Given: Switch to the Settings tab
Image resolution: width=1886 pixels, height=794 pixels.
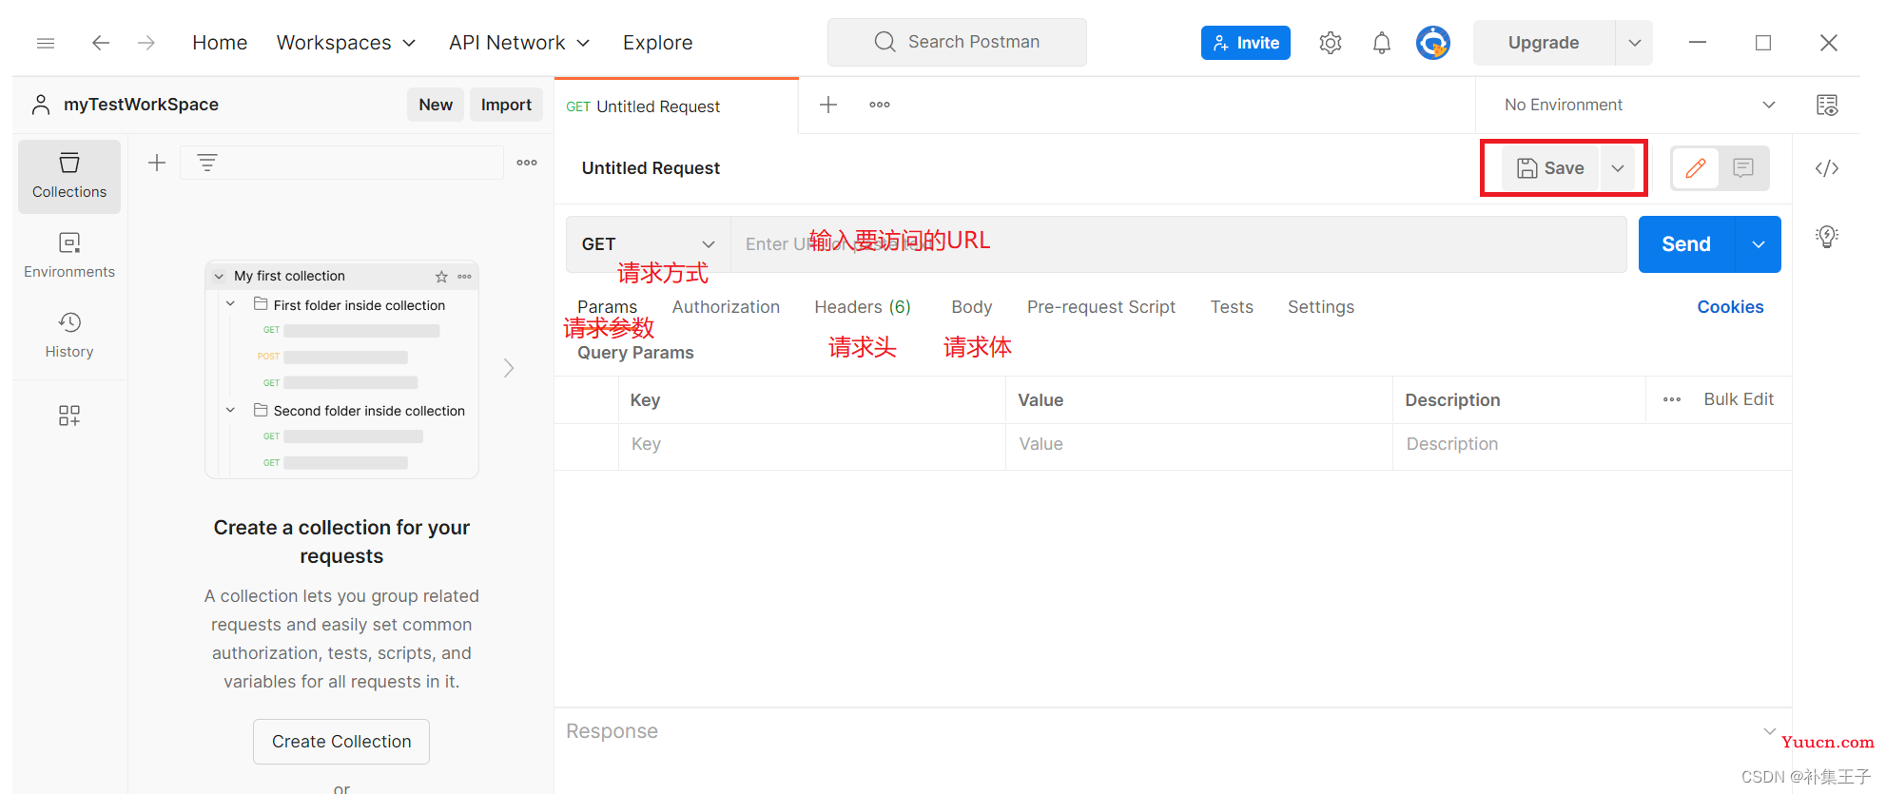Looking at the screenshot, I should [1321, 307].
